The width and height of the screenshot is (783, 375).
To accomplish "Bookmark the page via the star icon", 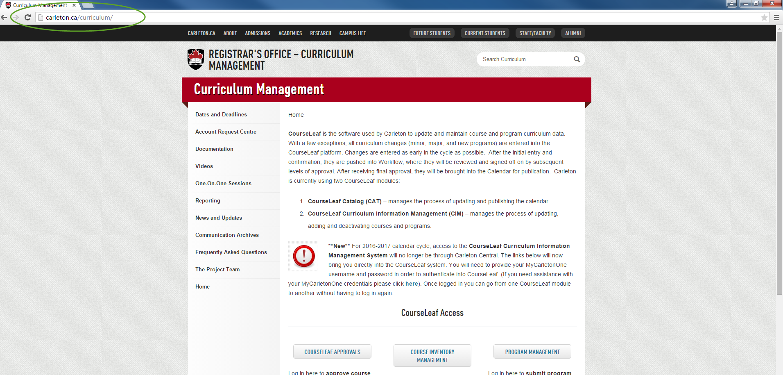I will [764, 17].
